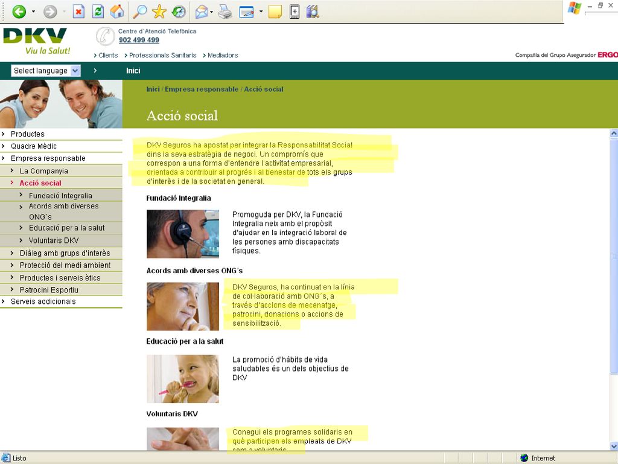Open the Select language dropdown

(46, 71)
